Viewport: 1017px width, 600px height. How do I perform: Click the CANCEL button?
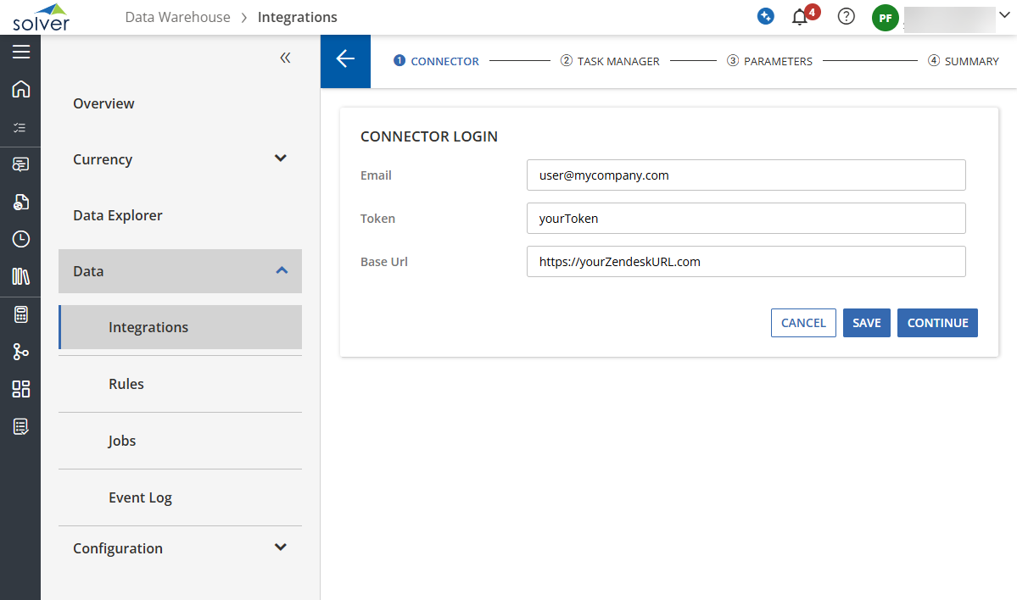pyautogui.click(x=803, y=323)
